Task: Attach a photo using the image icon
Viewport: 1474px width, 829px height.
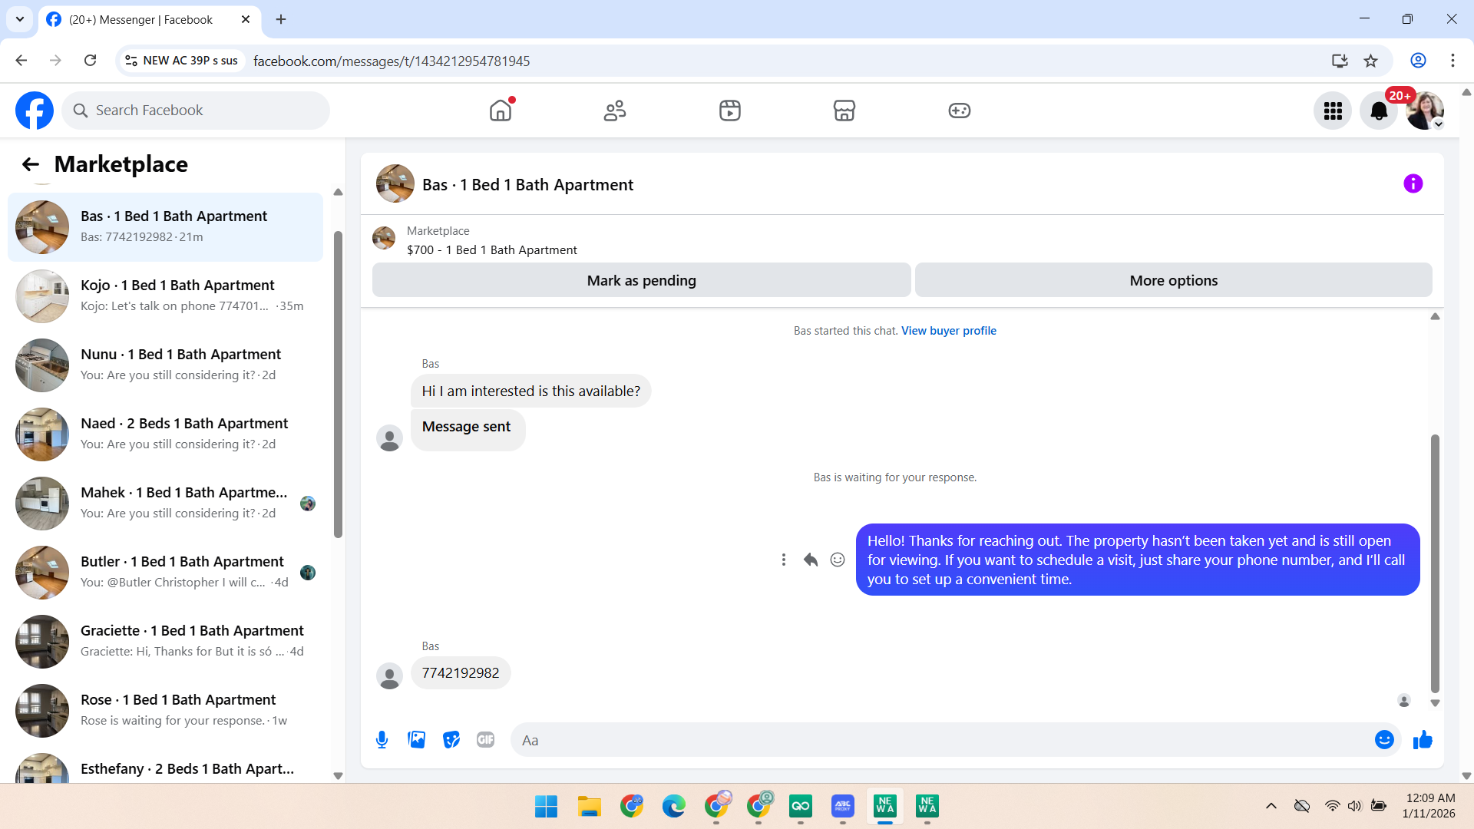Action: 416,740
